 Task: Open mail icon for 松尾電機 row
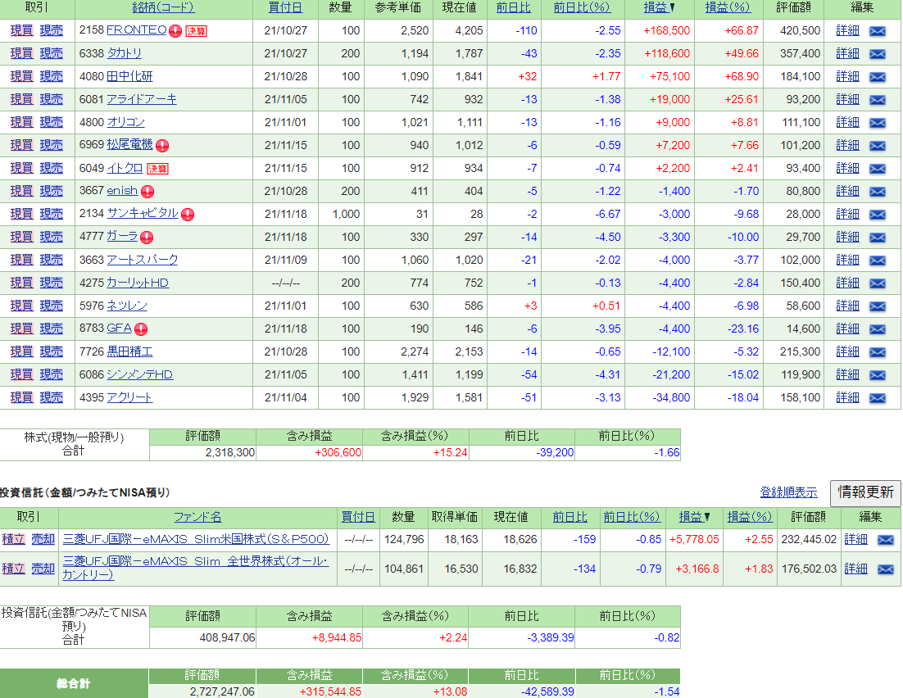point(877,146)
